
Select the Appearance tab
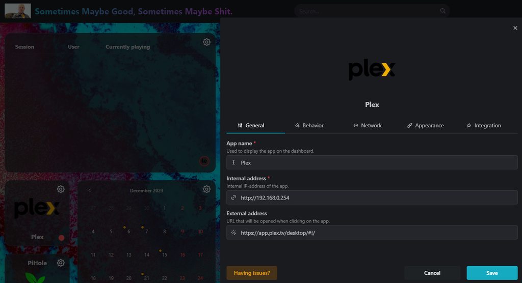pyautogui.click(x=425, y=125)
